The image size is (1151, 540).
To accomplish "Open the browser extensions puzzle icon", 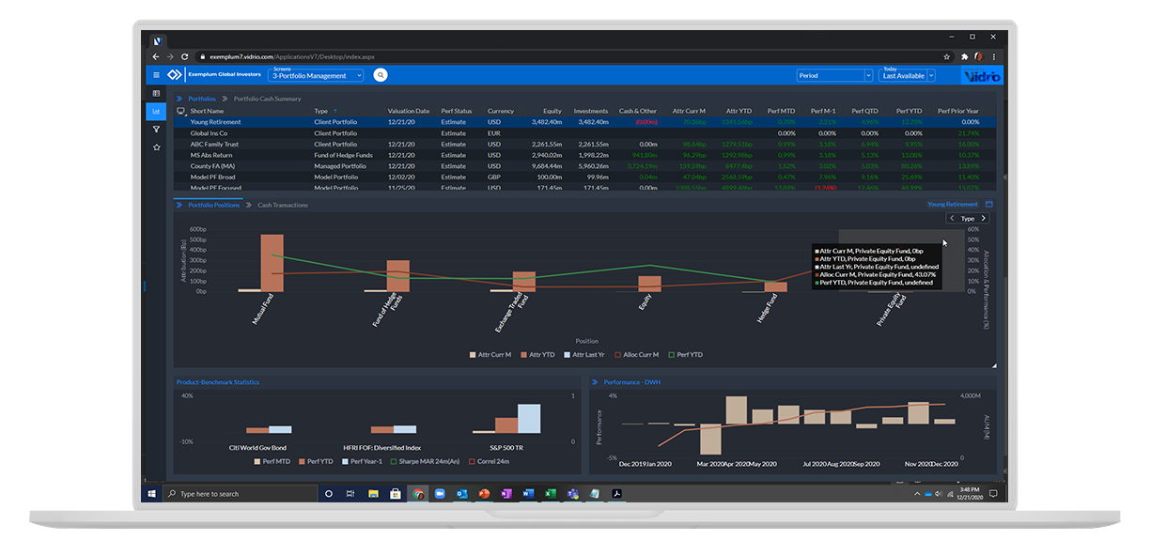I will (x=964, y=56).
